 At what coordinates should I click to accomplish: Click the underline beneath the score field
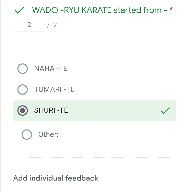pos(29,32)
